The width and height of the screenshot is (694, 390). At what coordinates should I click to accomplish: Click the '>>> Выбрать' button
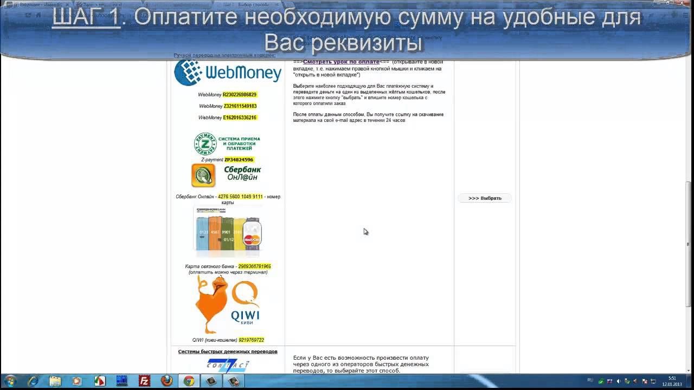coord(485,198)
